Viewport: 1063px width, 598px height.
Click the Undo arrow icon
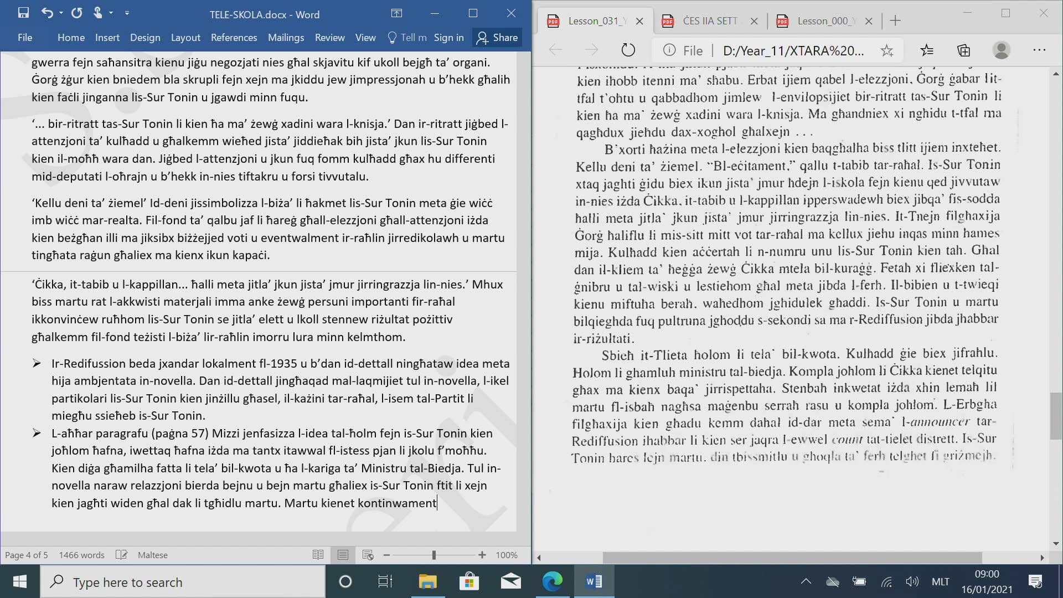point(47,13)
